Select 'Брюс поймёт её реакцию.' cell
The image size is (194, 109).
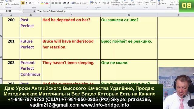coord(129,49)
